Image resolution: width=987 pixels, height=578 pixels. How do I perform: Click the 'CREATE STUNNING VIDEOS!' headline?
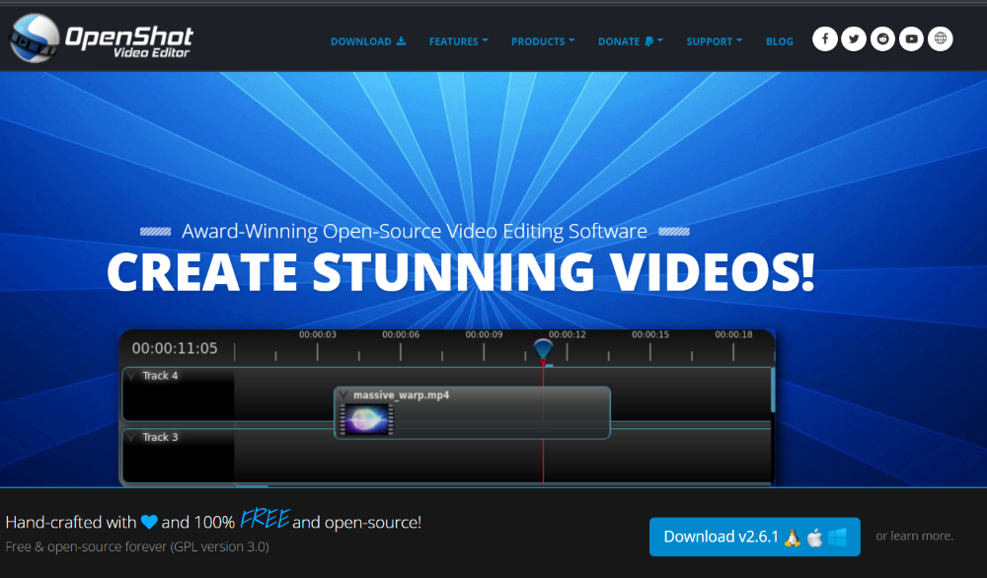461,272
